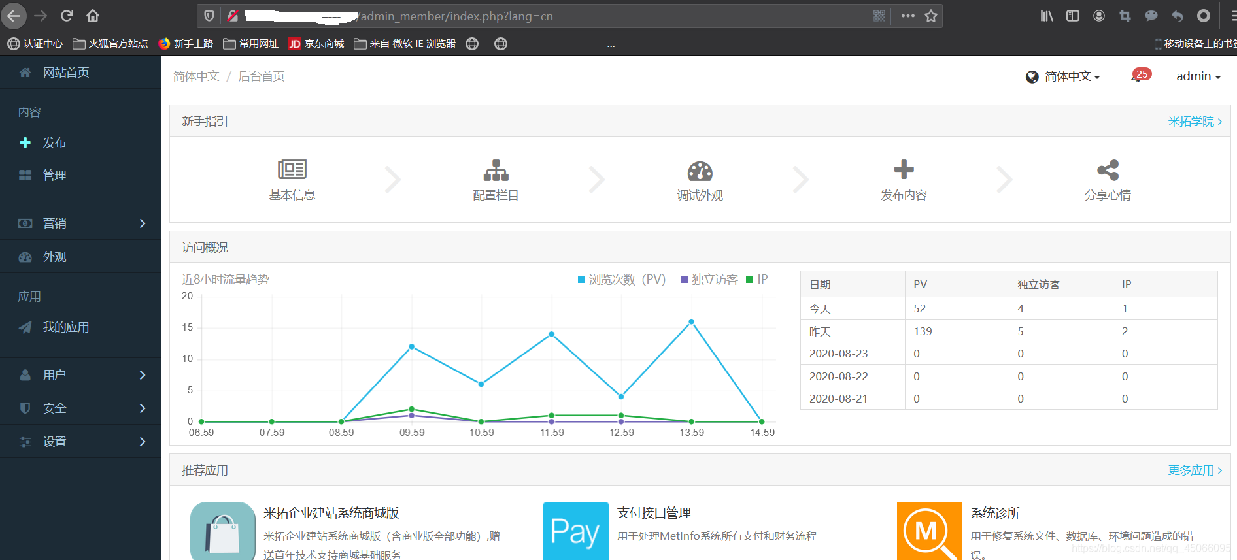Open the 基本信息 newspaper icon

(x=292, y=169)
